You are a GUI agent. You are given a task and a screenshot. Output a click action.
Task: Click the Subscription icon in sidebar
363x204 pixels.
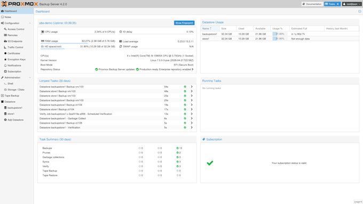(5, 71)
